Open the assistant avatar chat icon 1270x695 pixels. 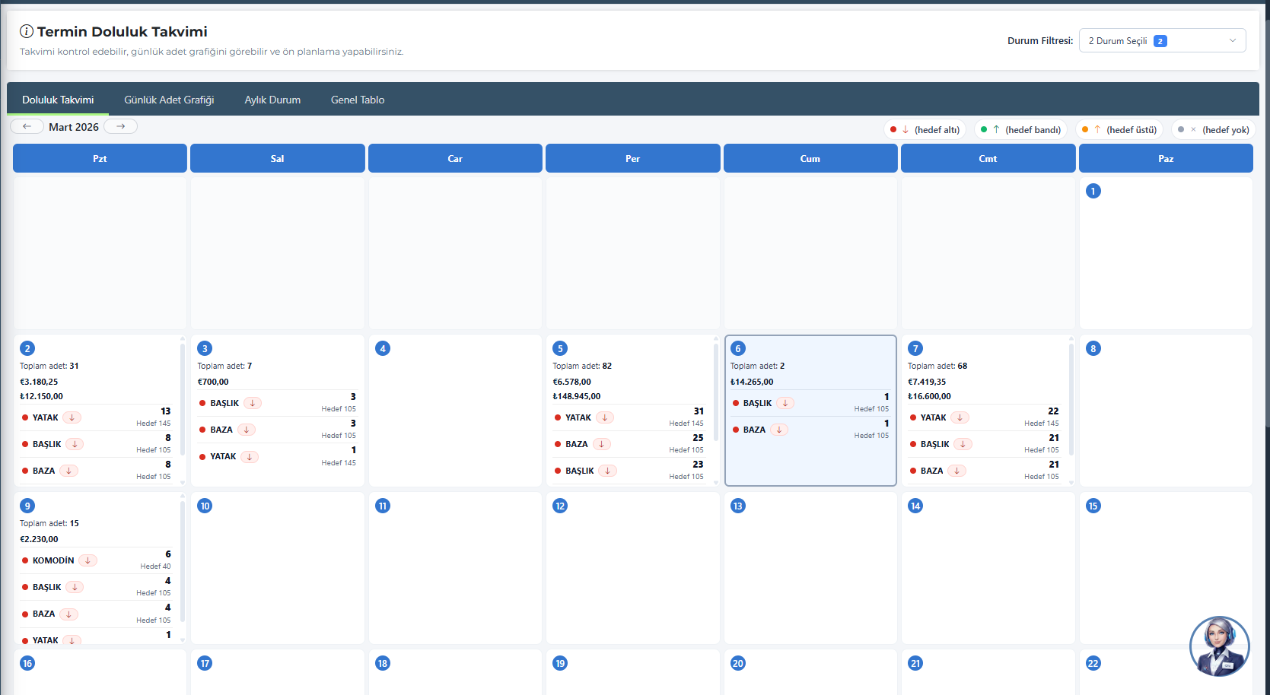pyautogui.click(x=1219, y=646)
